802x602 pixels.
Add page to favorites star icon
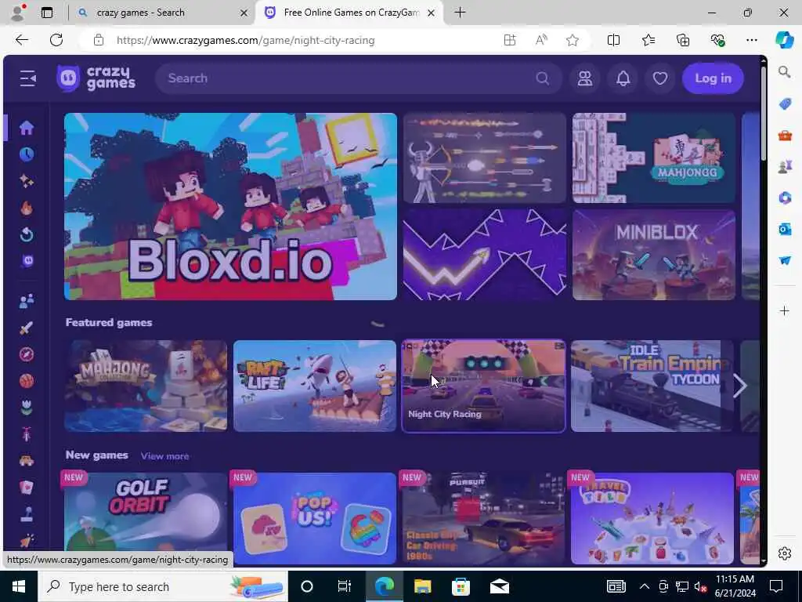pos(573,40)
